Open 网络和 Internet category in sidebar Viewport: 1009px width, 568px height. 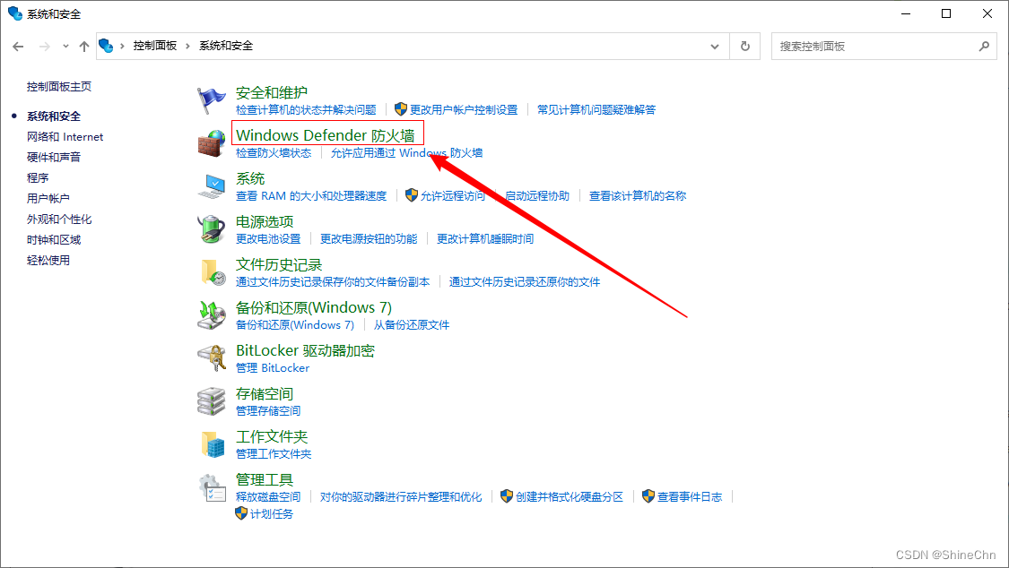65,137
